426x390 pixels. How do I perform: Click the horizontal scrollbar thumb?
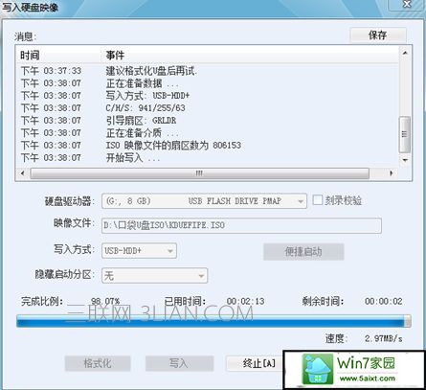pyautogui.click(x=199, y=173)
